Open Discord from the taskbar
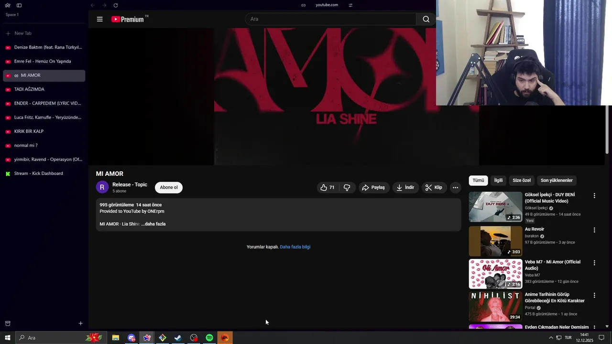Image resolution: width=612 pixels, height=344 pixels. pyautogui.click(x=131, y=338)
